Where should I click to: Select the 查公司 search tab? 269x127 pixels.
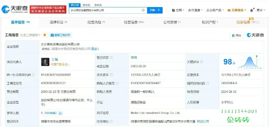[74, 5]
